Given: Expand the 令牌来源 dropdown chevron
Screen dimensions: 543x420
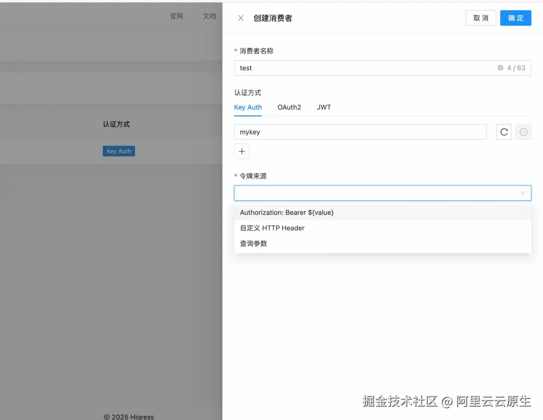Looking at the screenshot, I should 523,193.
